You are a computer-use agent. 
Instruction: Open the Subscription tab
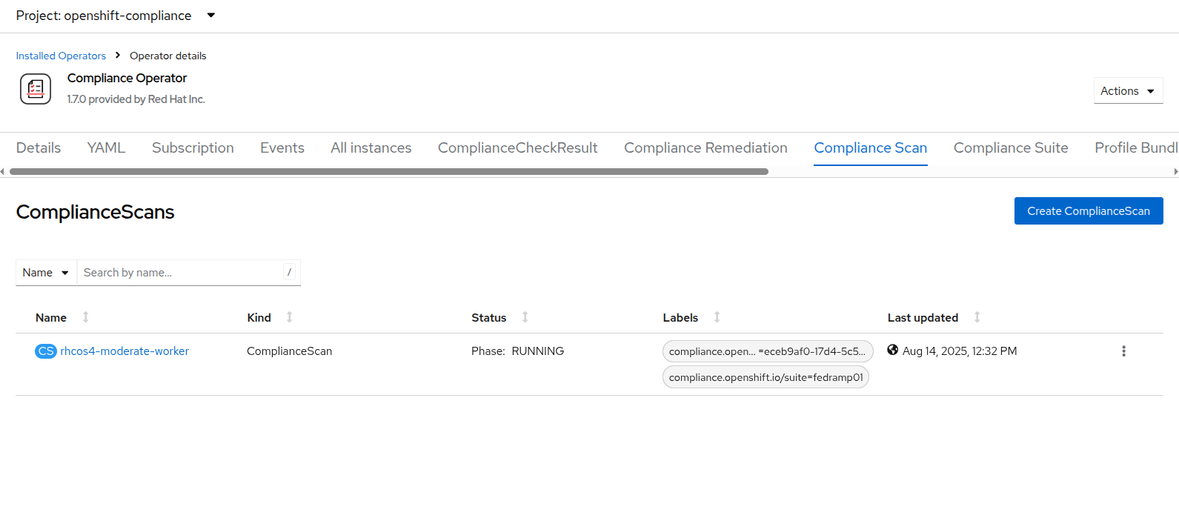(193, 147)
